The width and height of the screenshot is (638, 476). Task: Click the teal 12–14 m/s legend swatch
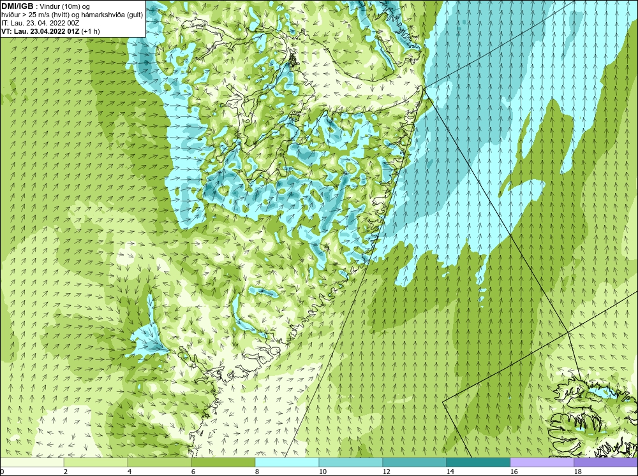point(415,463)
